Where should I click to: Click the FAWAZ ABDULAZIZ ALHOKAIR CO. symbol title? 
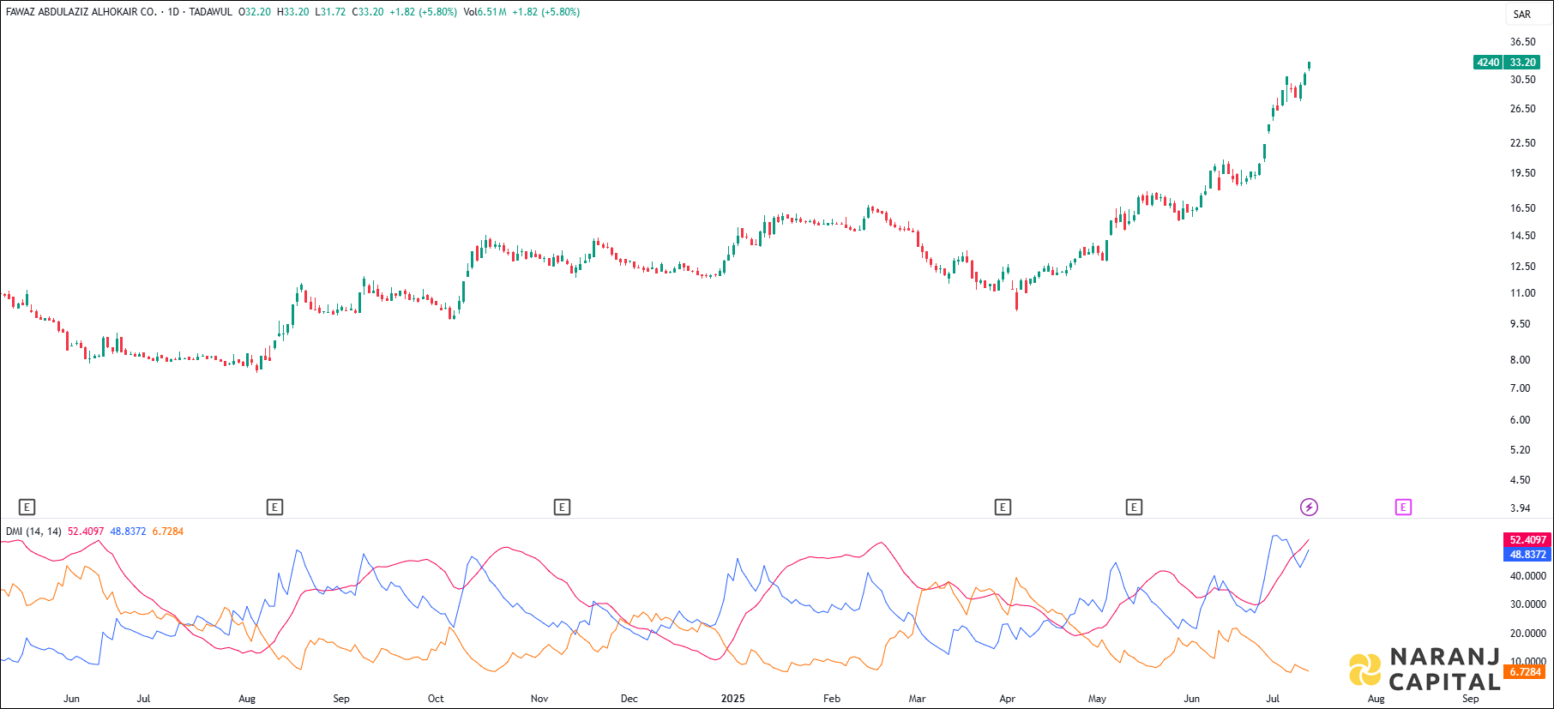81,12
